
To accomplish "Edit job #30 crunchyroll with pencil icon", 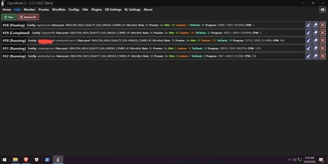I will pos(308,40).
